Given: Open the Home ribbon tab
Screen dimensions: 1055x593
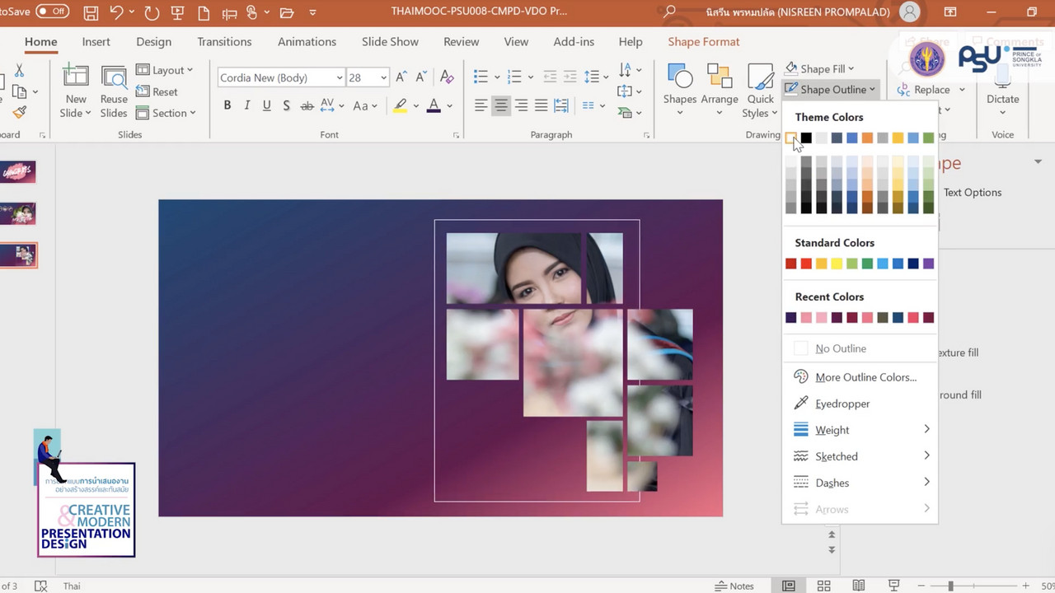Looking at the screenshot, I should 41,42.
